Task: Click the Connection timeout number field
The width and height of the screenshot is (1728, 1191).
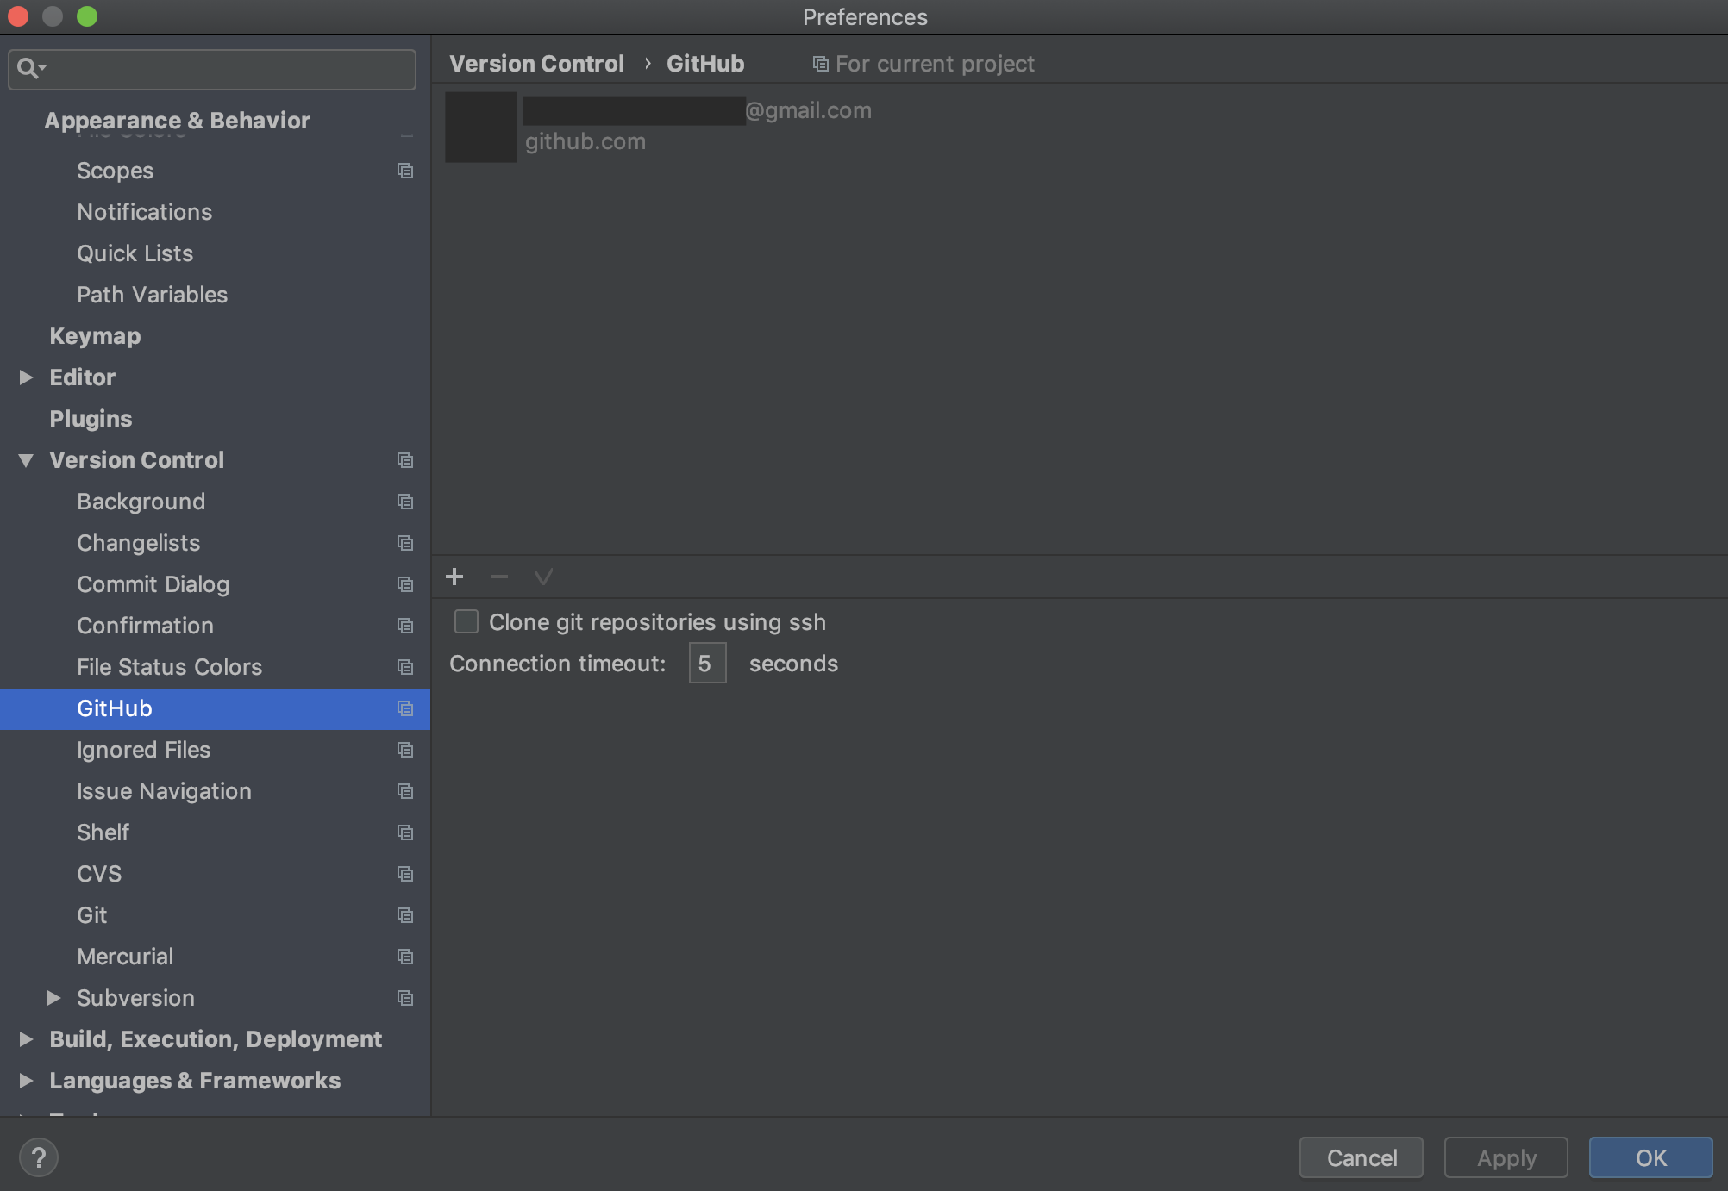Action: click(x=707, y=664)
